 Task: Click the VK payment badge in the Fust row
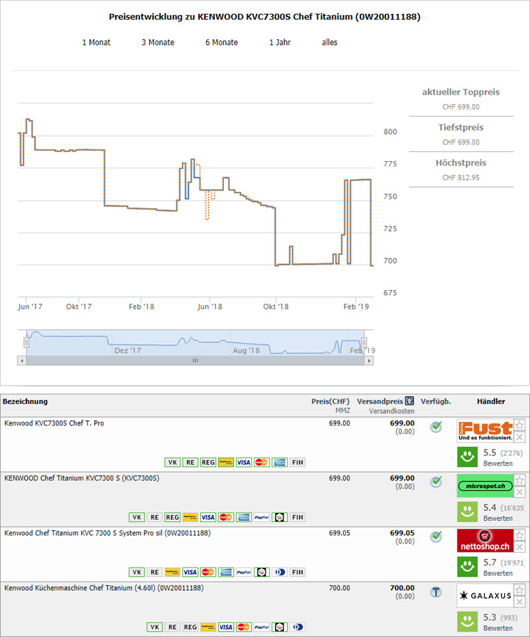(x=172, y=462)
